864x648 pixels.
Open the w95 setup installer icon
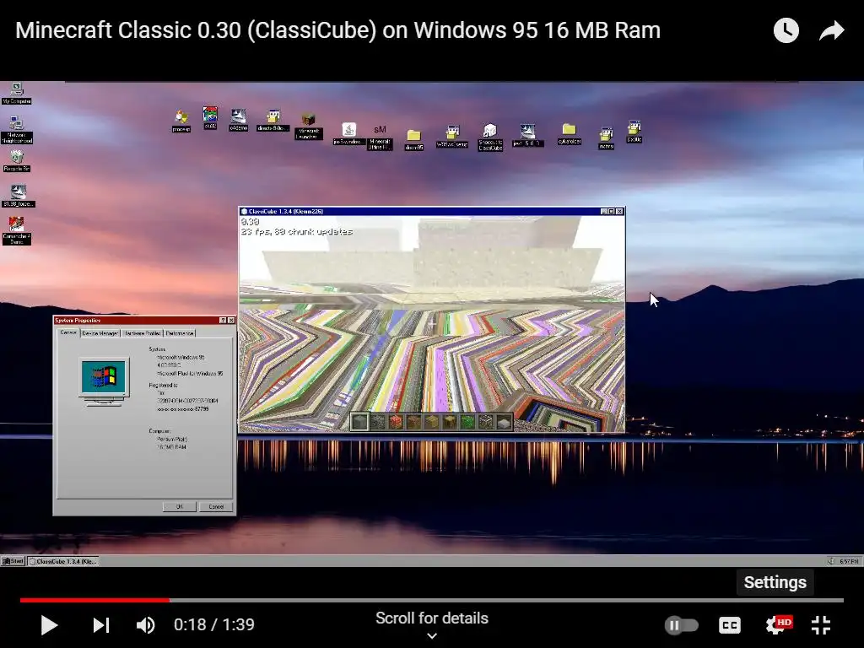tap(452, 137)
